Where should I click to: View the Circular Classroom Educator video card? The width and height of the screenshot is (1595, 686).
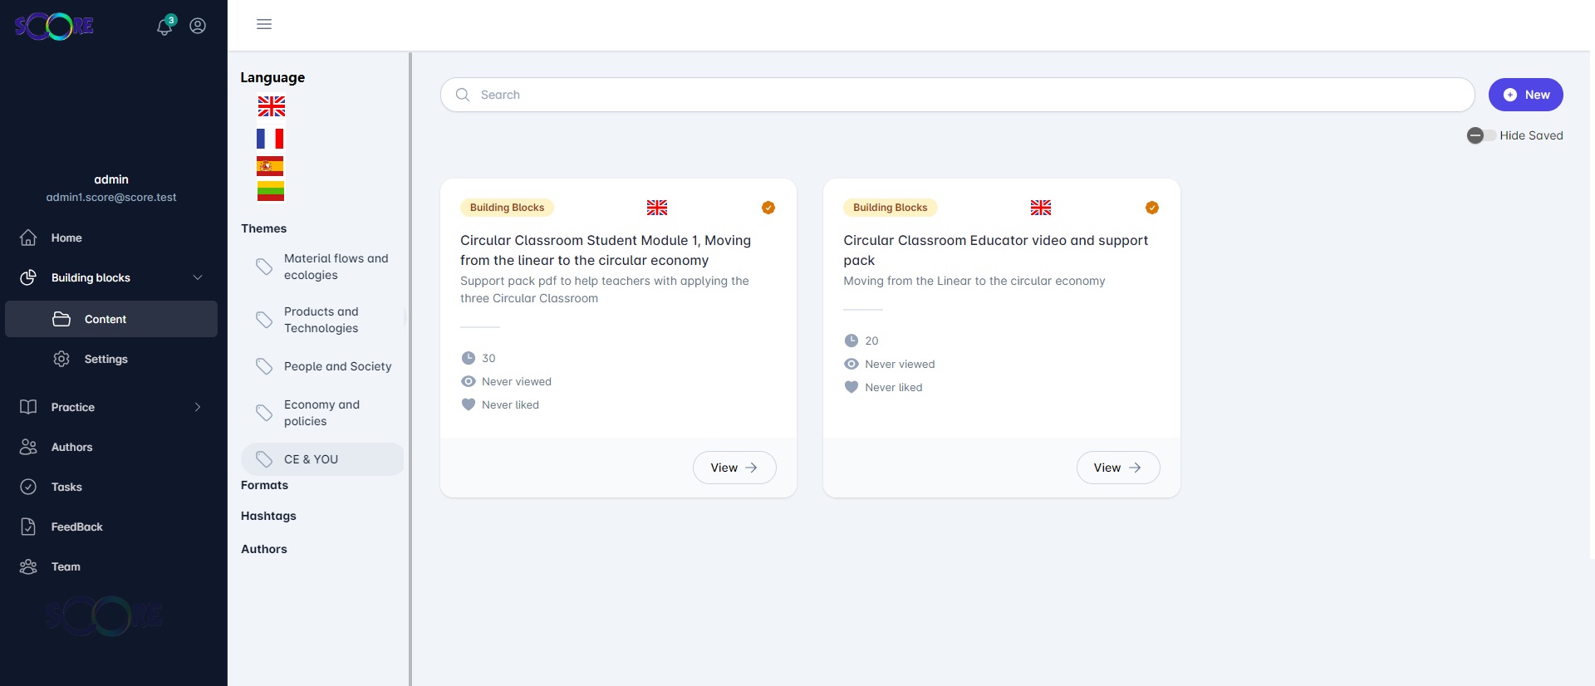pyautogui.click(x=1117, y=468)
